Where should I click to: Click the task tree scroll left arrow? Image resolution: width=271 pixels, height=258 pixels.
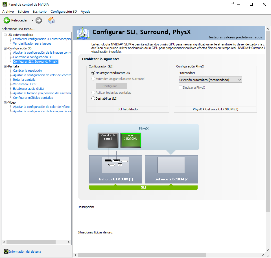4,242
